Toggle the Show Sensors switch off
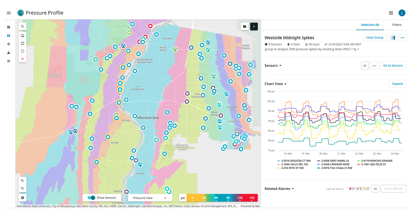 click(91, 198)
